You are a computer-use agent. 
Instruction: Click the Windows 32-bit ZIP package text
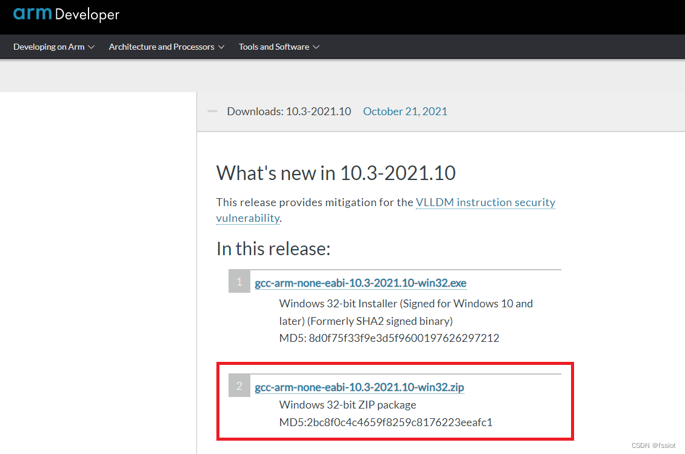[x=347, y=405]
